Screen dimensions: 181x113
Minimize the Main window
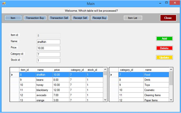160,3
